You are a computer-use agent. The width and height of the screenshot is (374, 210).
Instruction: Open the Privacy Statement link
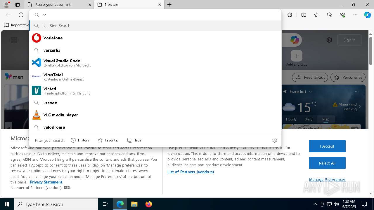[46, 182]
